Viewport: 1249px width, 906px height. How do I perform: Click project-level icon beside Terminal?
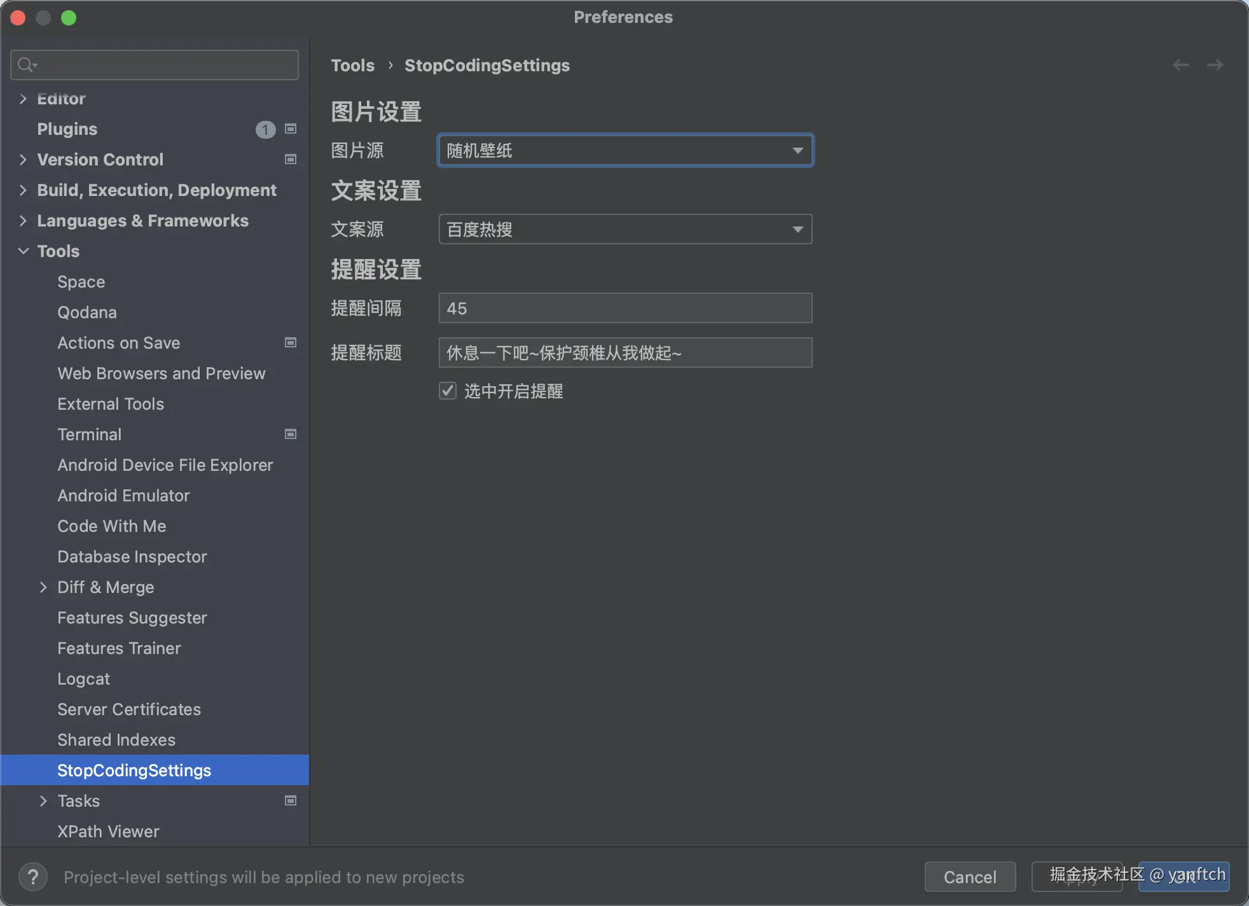[x=291, y=435]
